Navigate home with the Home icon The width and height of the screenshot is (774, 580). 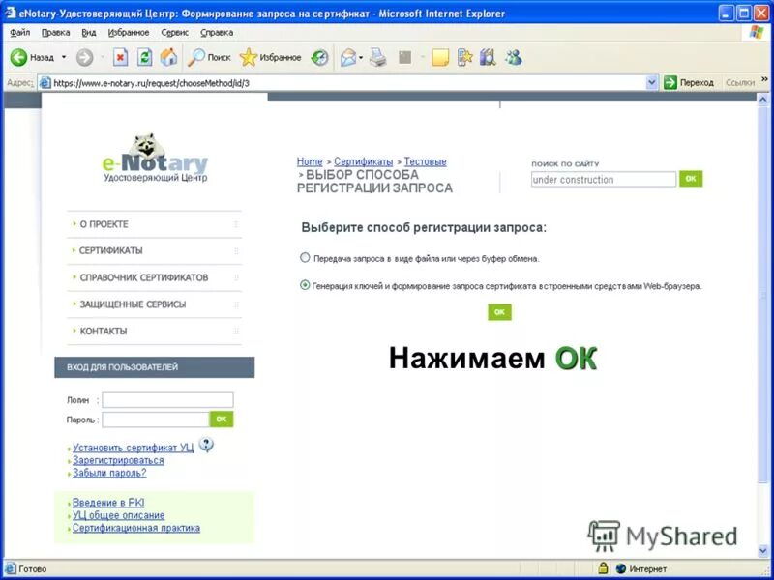(x=170, y=58)
